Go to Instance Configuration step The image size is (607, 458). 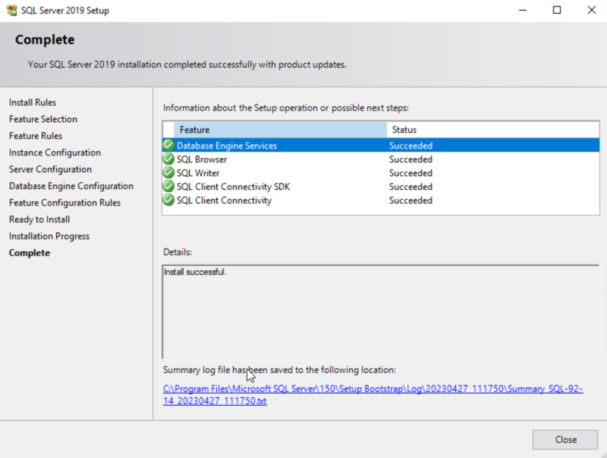(x=55, y=152)
